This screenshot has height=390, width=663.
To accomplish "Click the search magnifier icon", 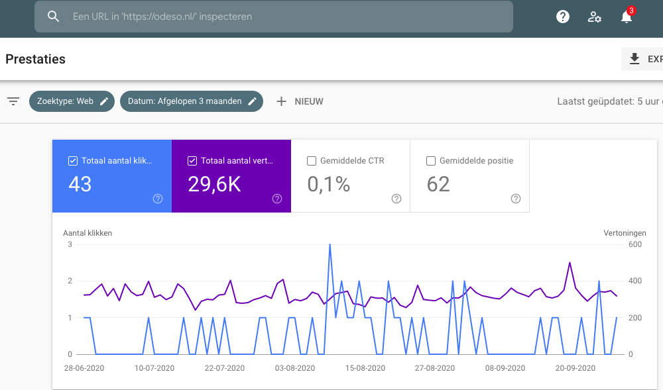I will pyautogui.click(x=53, y=17).
